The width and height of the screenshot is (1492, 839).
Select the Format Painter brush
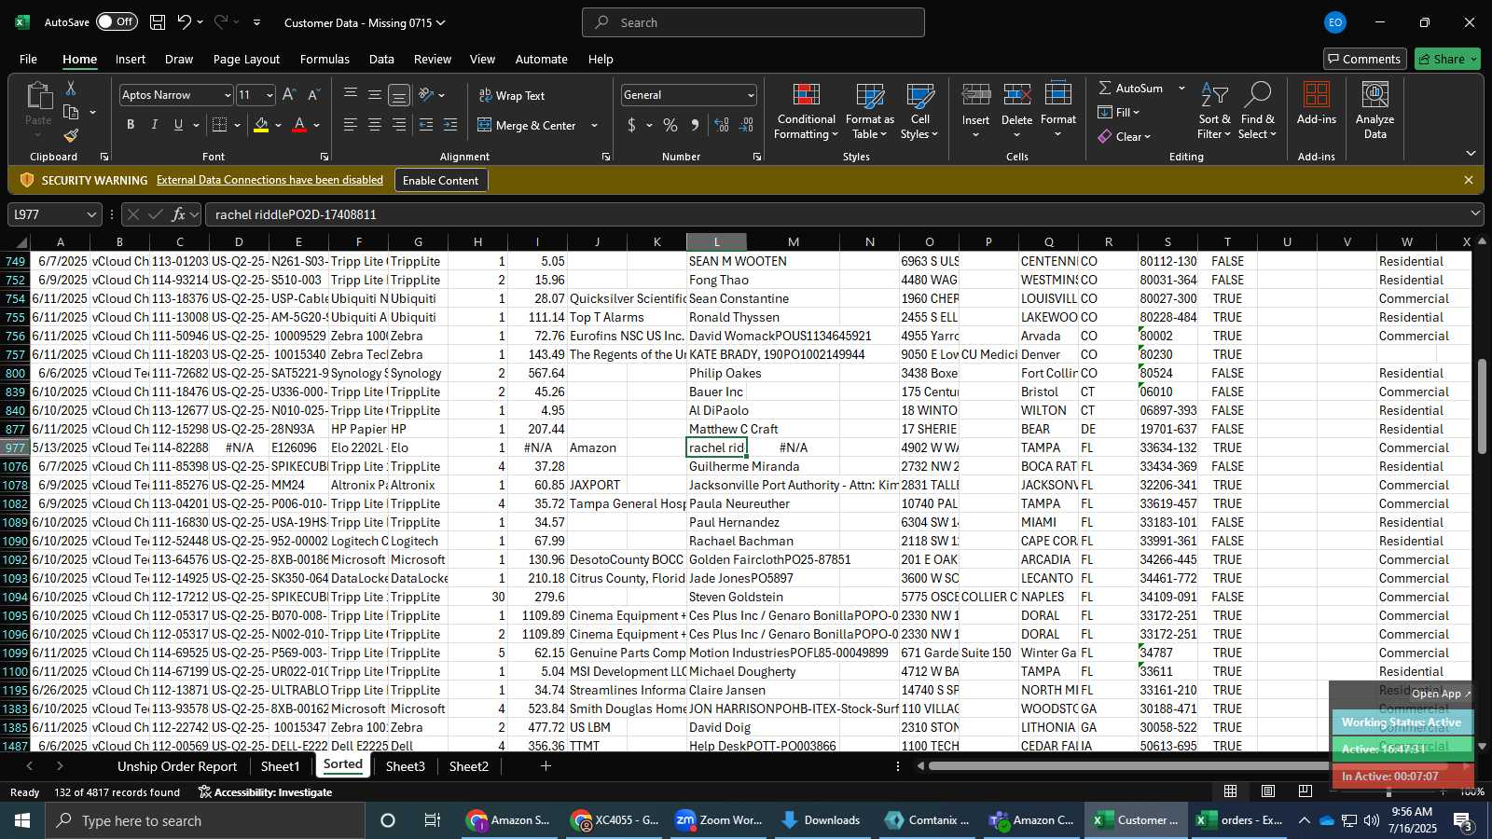tap(71, 136)
